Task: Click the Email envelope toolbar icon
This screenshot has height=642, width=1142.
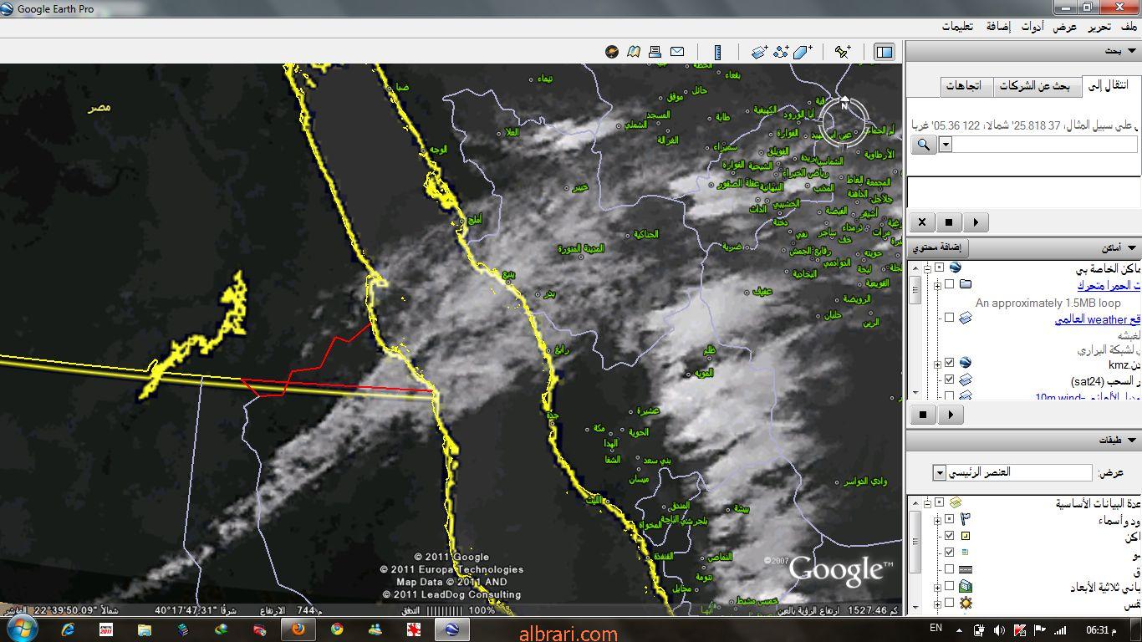Action: [x=677, y=52]
